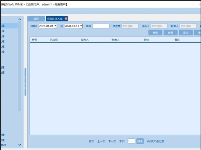The image size is (201, 150).
Task: Click the 总价 column header
Action: click(x=146, y=40)
